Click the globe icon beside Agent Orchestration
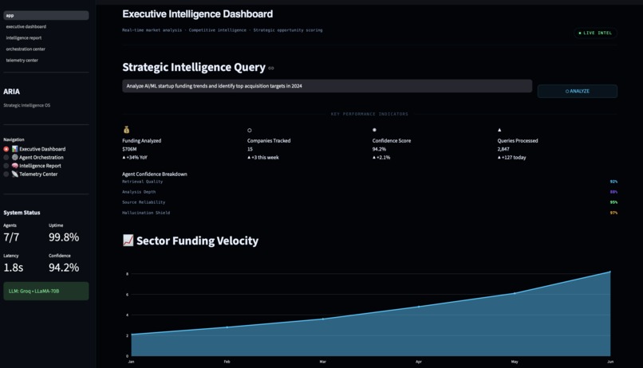 click(15, 157)
